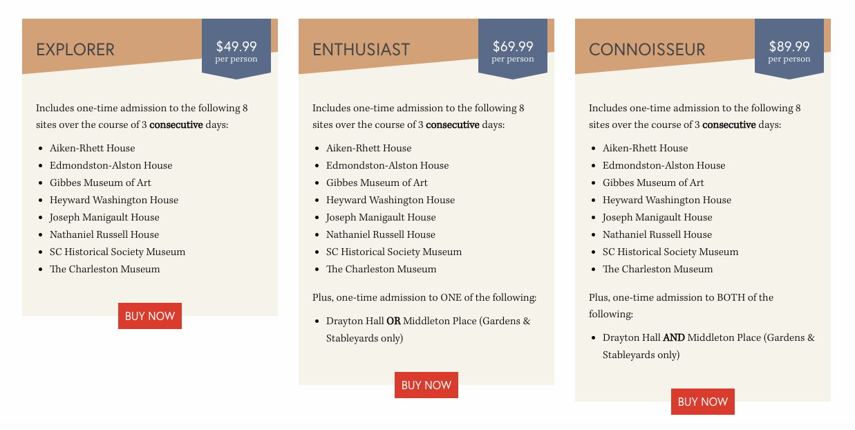Click Drayton Hall AND Middleton Place item

click(708, 346)
